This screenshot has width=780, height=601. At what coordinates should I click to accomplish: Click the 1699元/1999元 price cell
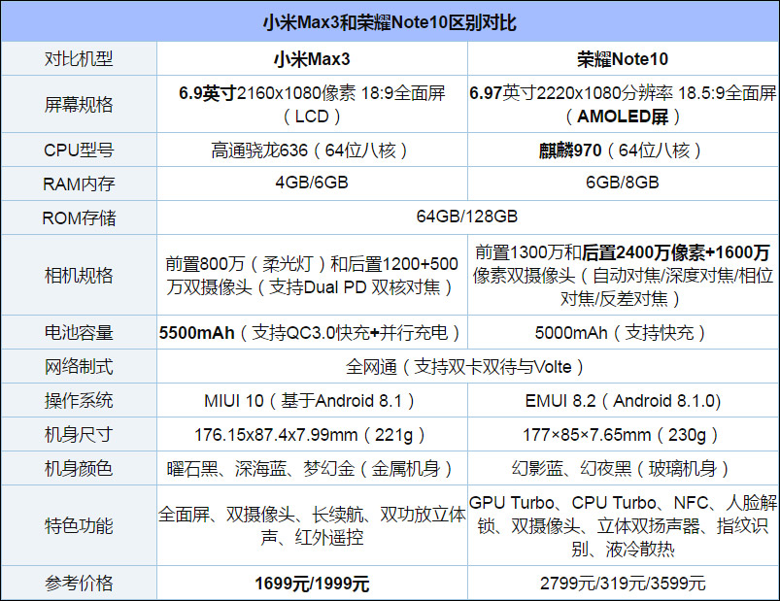click(x=312, y=584)
